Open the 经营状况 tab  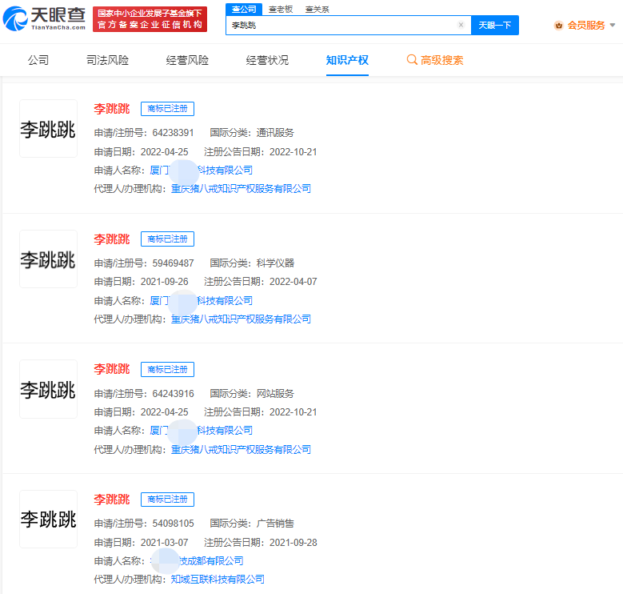[x=267, y=60]
